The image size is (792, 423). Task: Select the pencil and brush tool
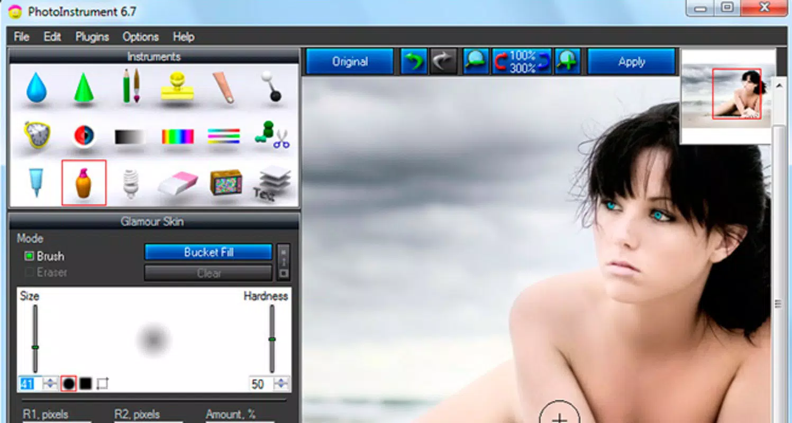tap(131, 86)
